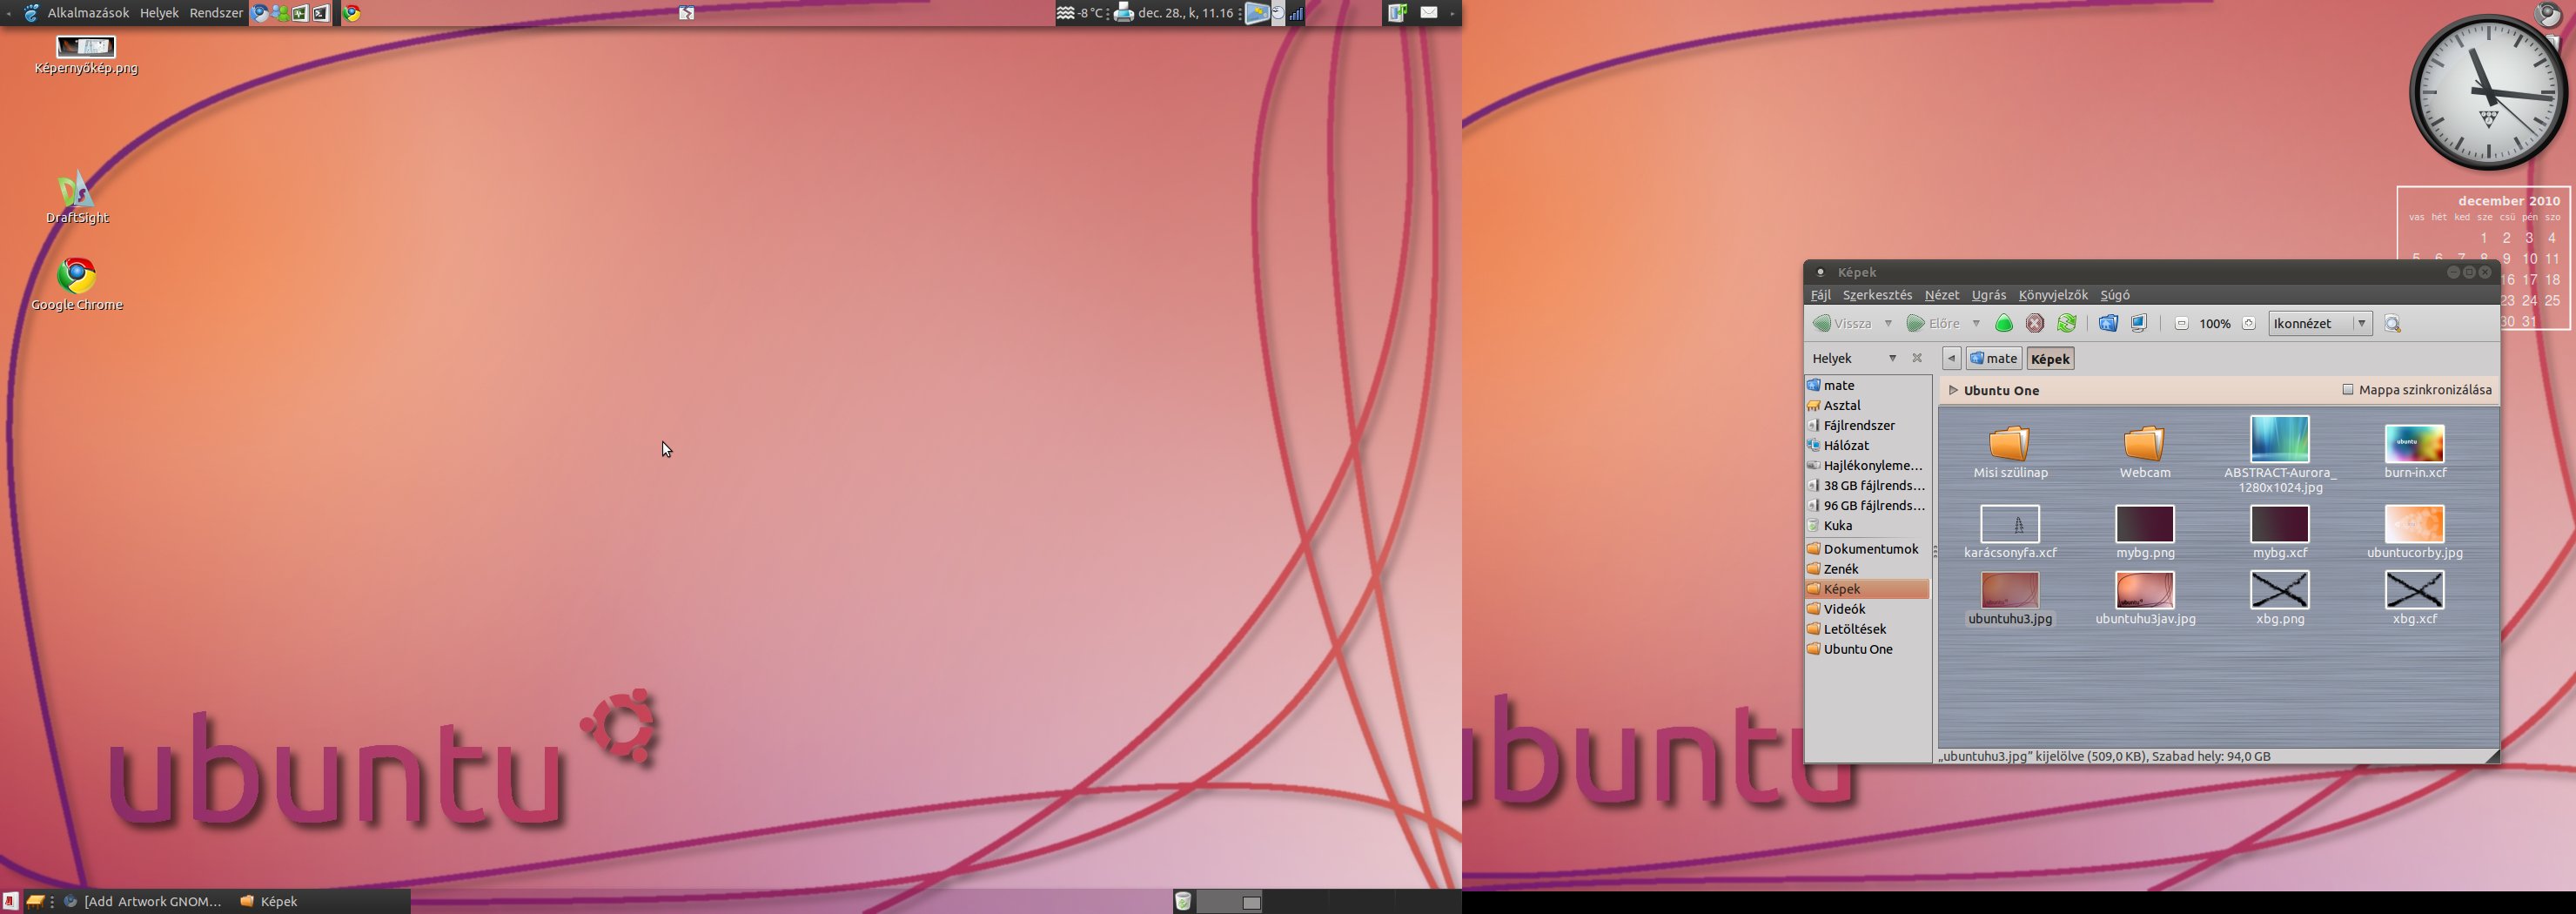Select ABSTRACT-Aurora_1280x1024.jpg thumbnail
2576x914 pixels.
pos(2280,440)
